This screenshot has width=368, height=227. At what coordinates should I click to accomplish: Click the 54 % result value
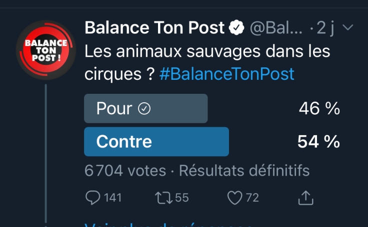(x=318, y=142)
